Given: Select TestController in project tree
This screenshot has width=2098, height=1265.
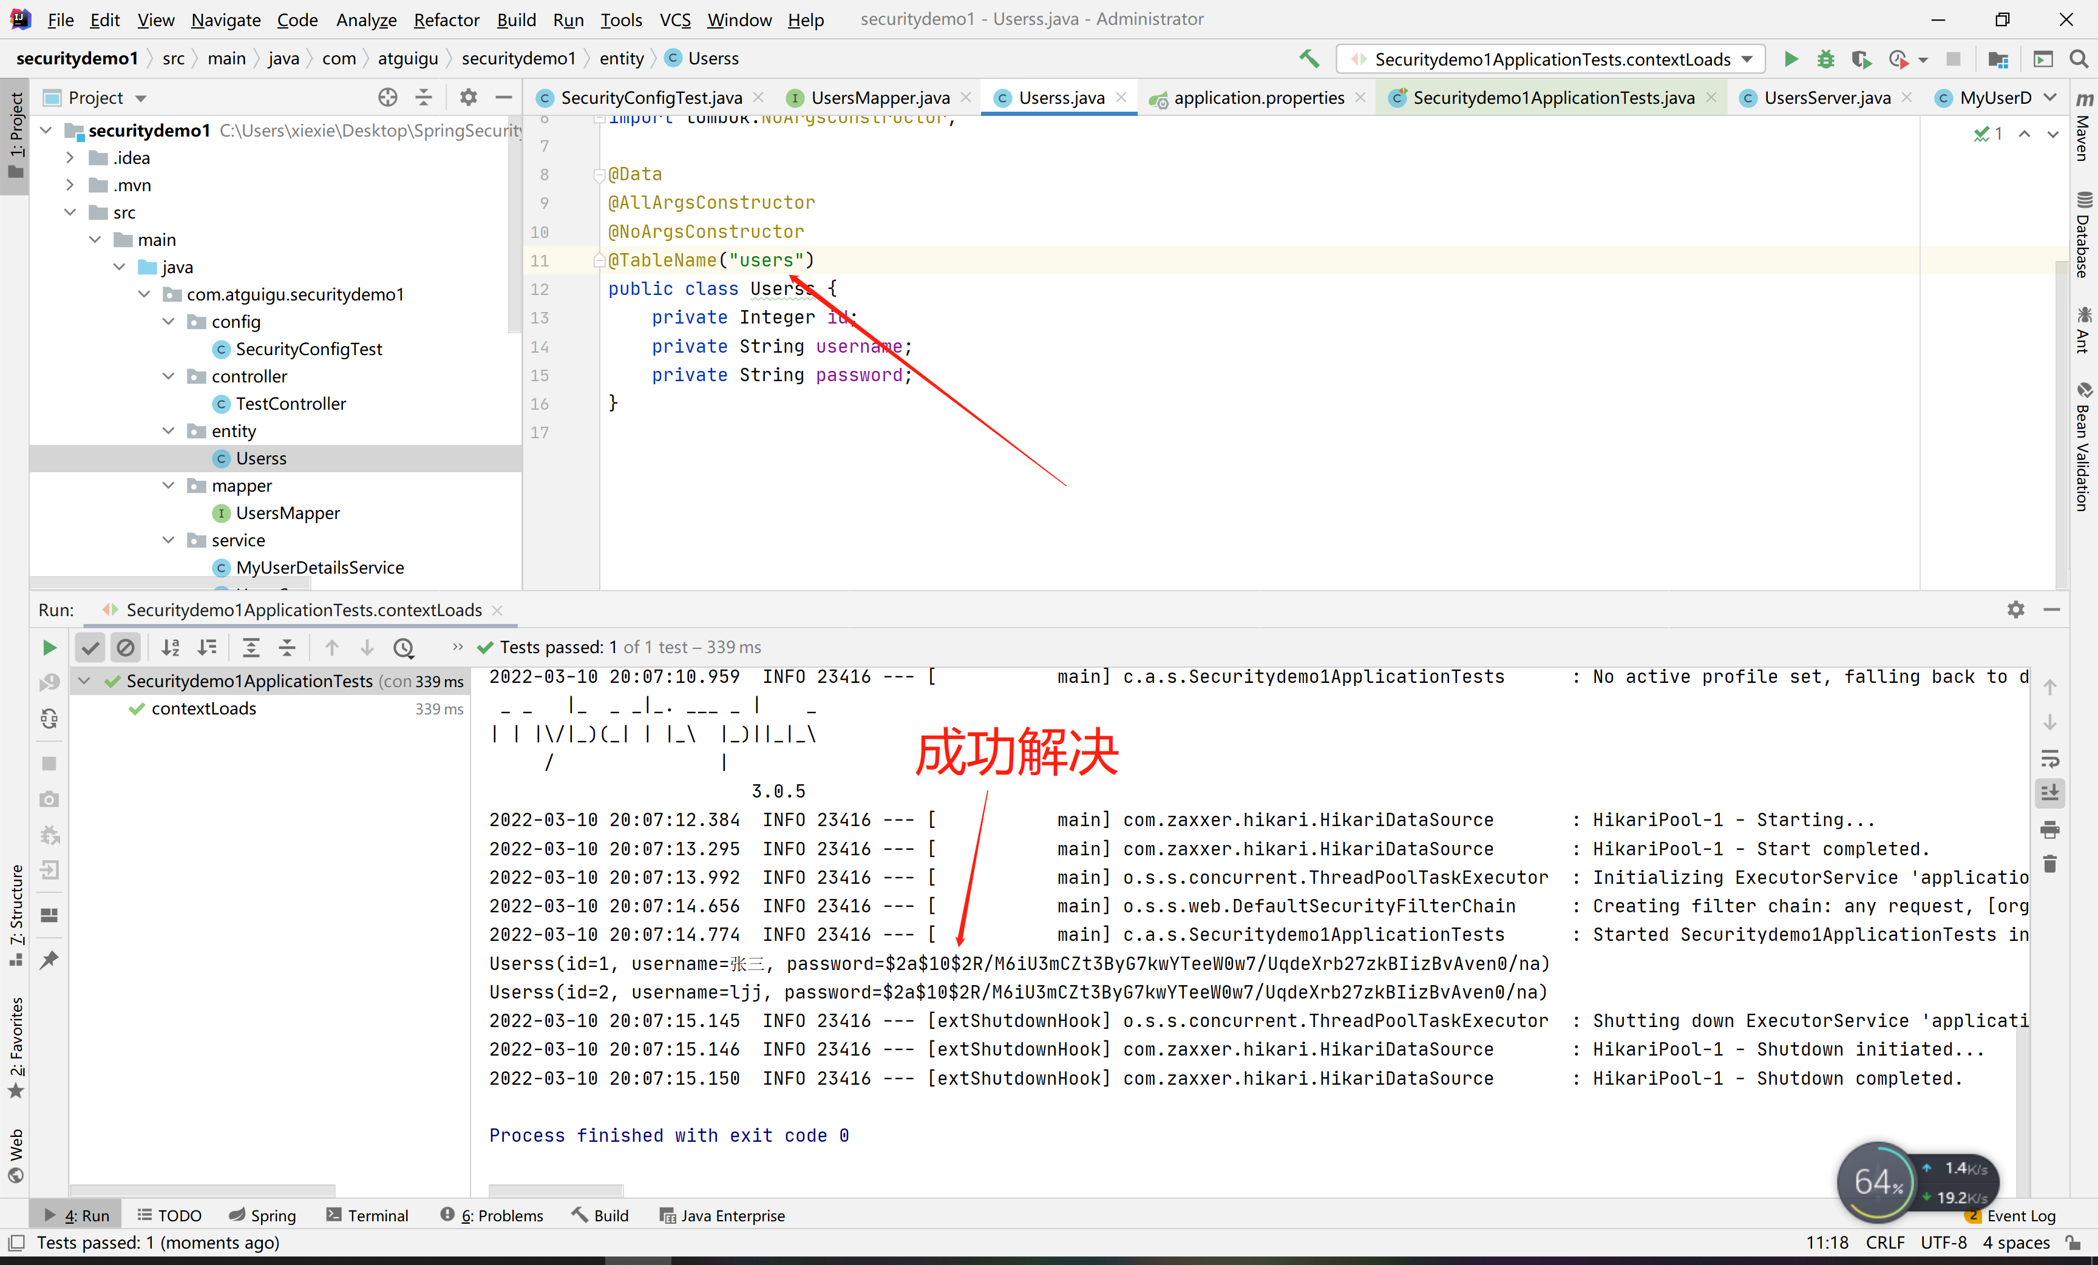Looking at the screenshot, I should tap(290, 404).
